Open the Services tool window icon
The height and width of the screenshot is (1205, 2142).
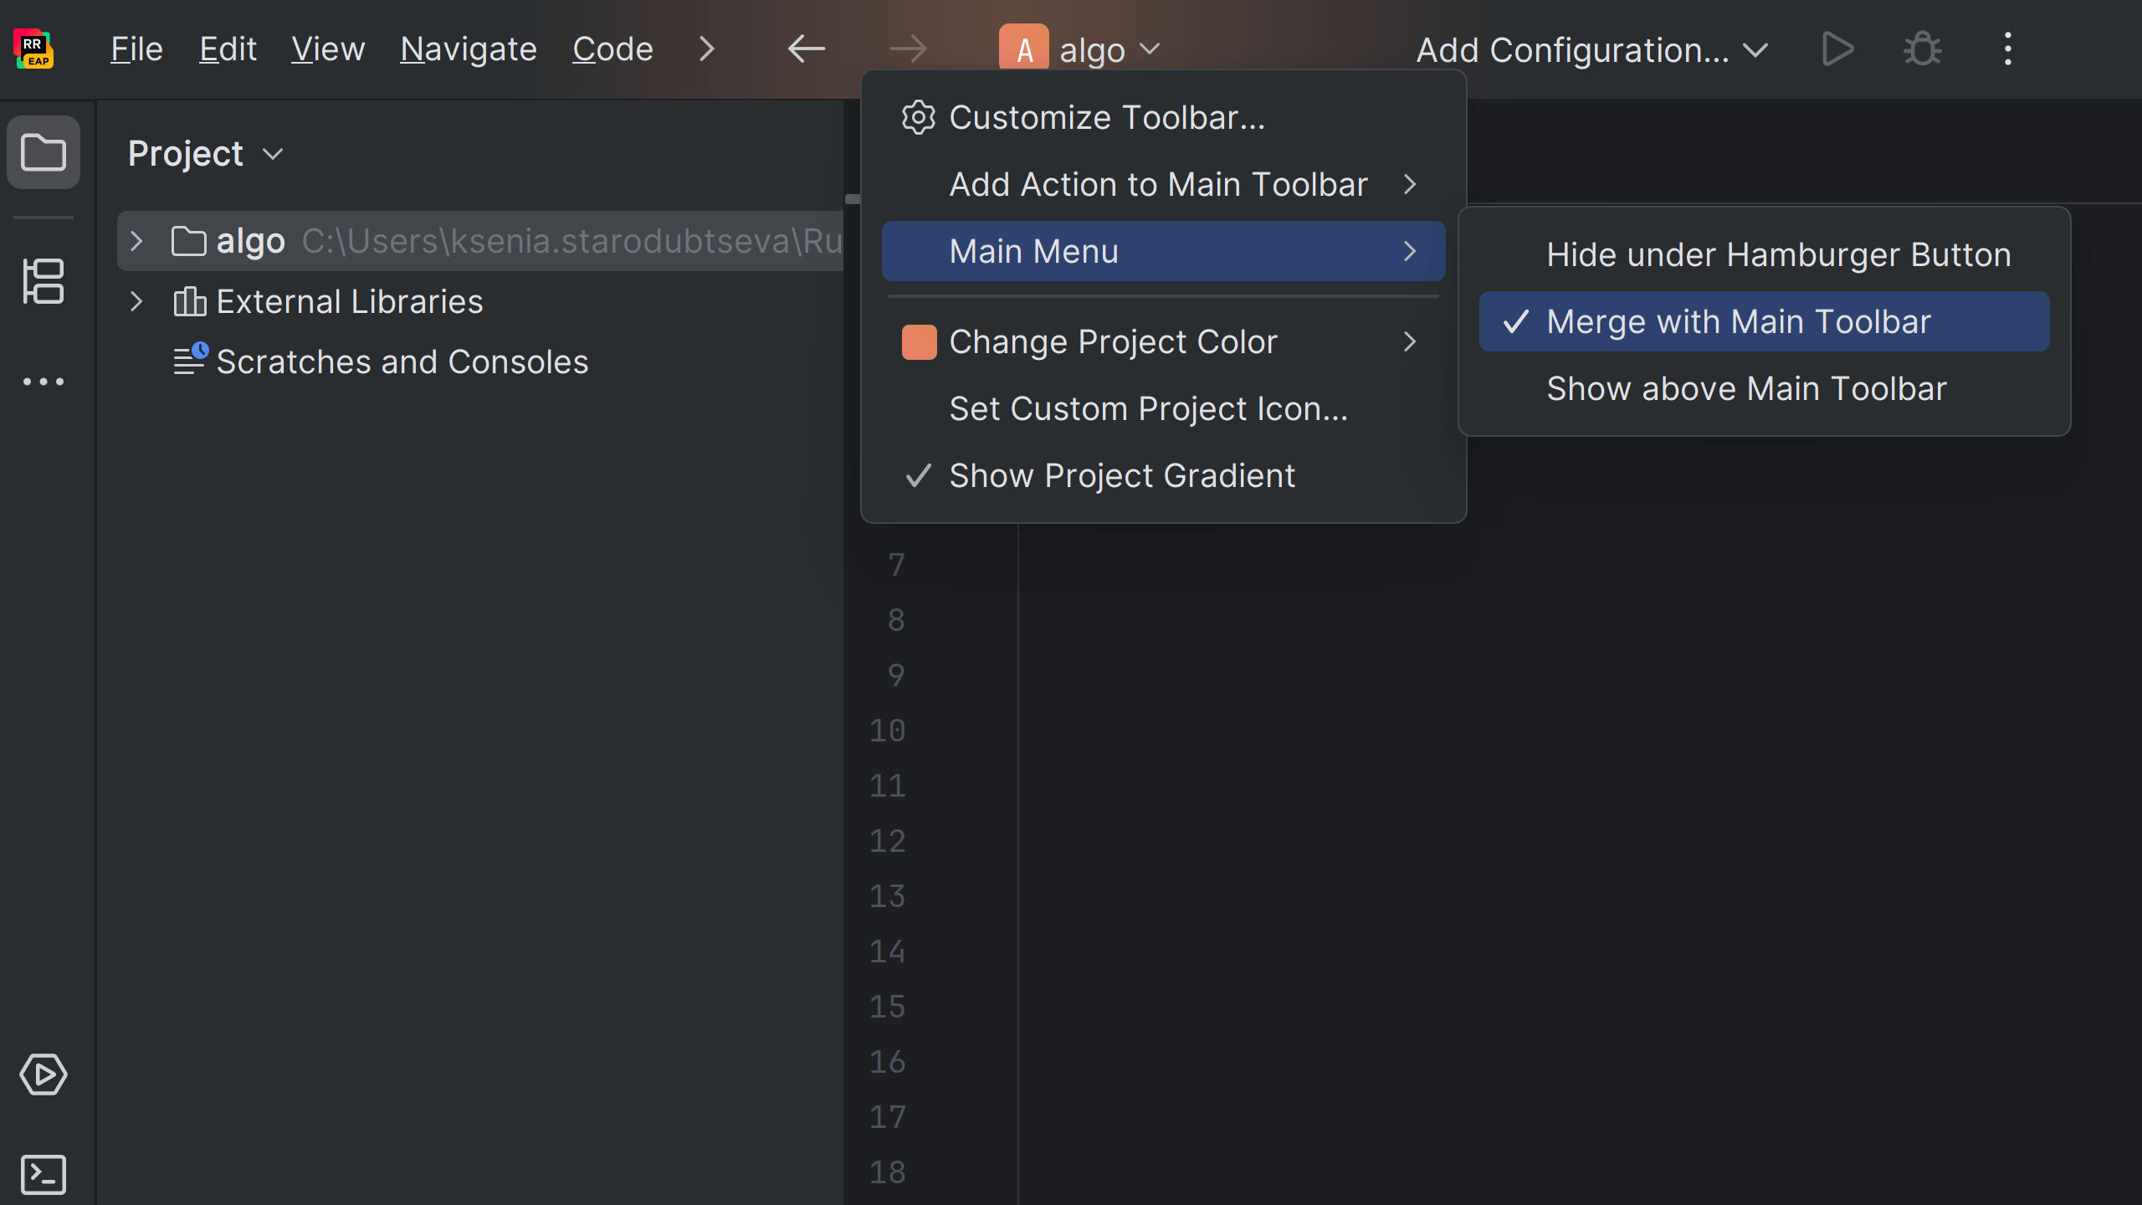[44, 1074]
